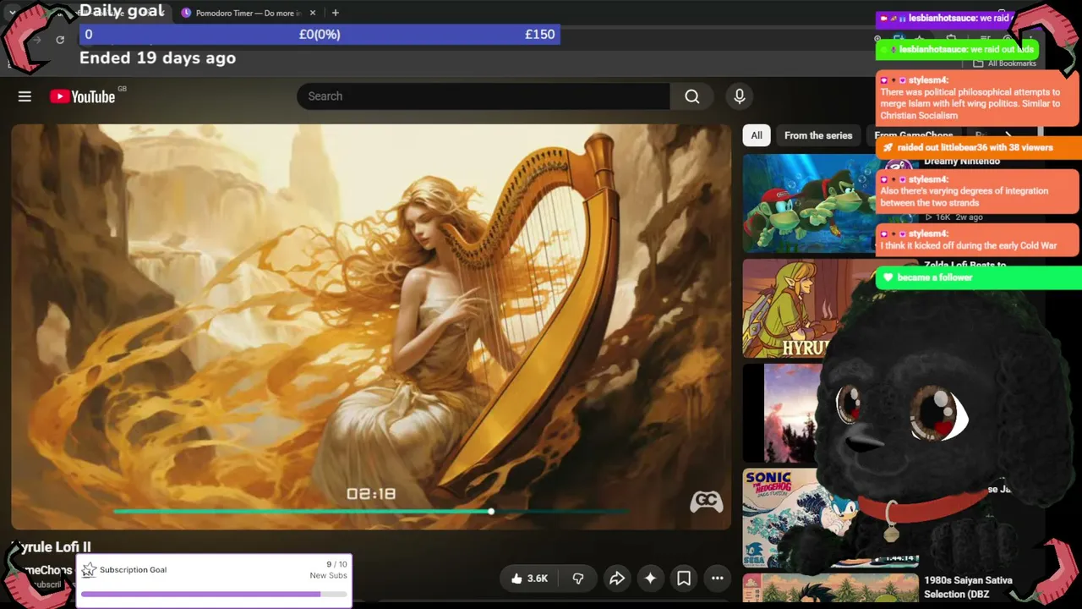Show more filter chips with the arrow
This screenshot has height=609, width=1082.
coord(1008,135)
